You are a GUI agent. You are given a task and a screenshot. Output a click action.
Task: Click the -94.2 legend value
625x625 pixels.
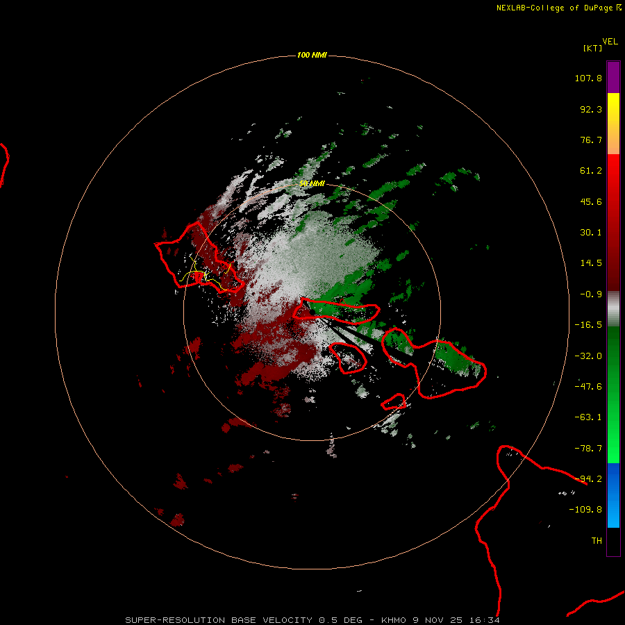coord(588,479)
